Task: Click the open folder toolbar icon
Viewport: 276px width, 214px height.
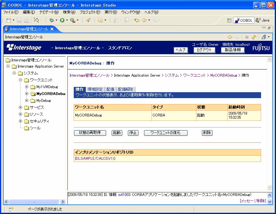Action: point(100,21)
